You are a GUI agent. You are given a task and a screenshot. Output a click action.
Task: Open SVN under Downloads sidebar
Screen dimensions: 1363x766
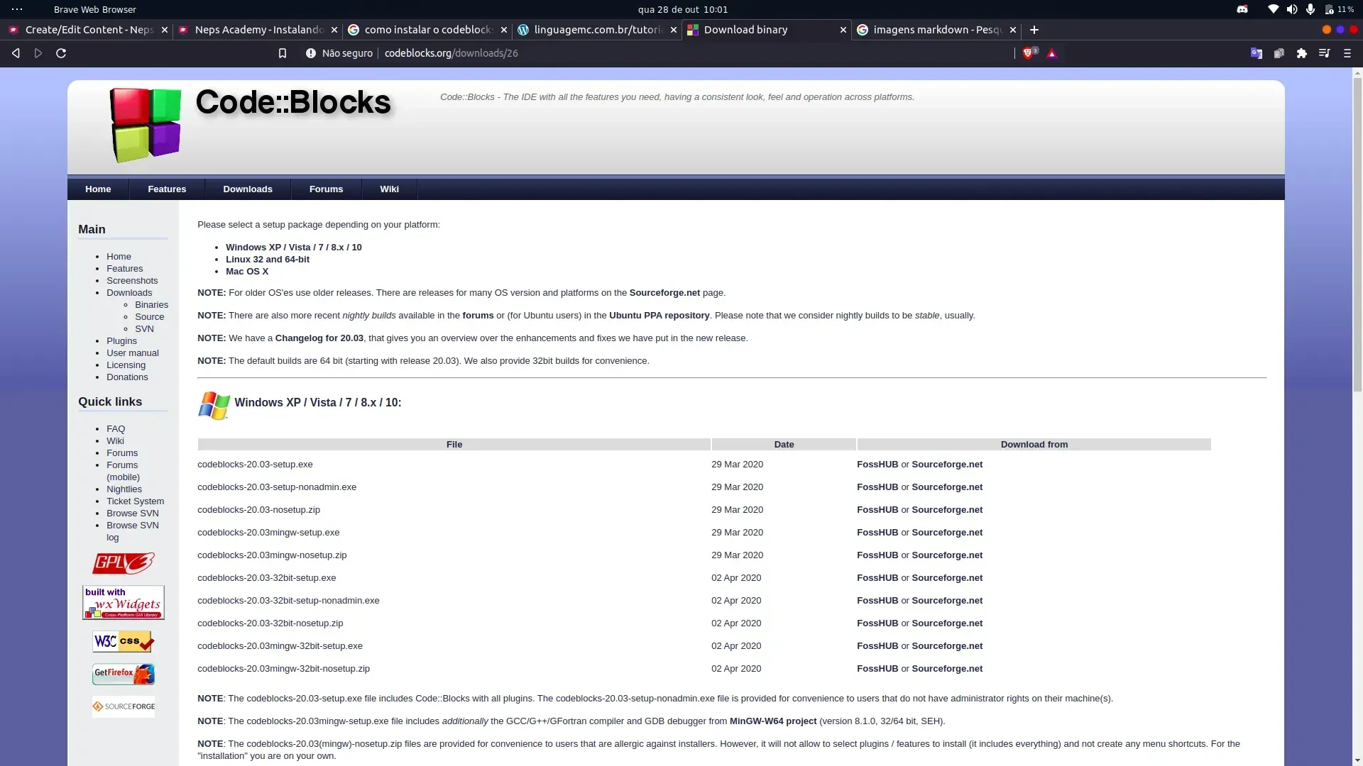pos(144,329)
